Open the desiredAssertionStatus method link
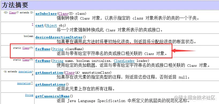 click(59, 37)
